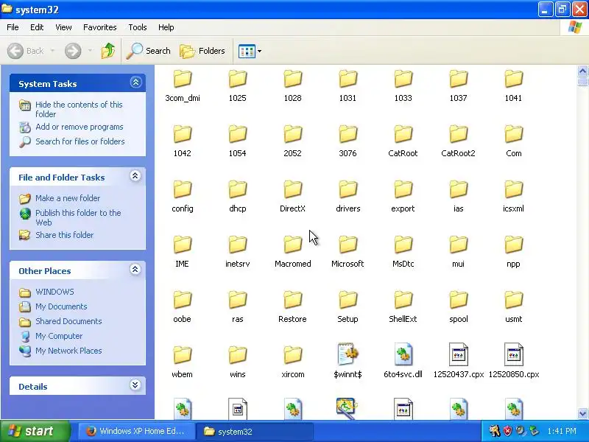This screenshot has height=442, width=589.
Task: Select the IME folder icon
Action: coord(183,245)
